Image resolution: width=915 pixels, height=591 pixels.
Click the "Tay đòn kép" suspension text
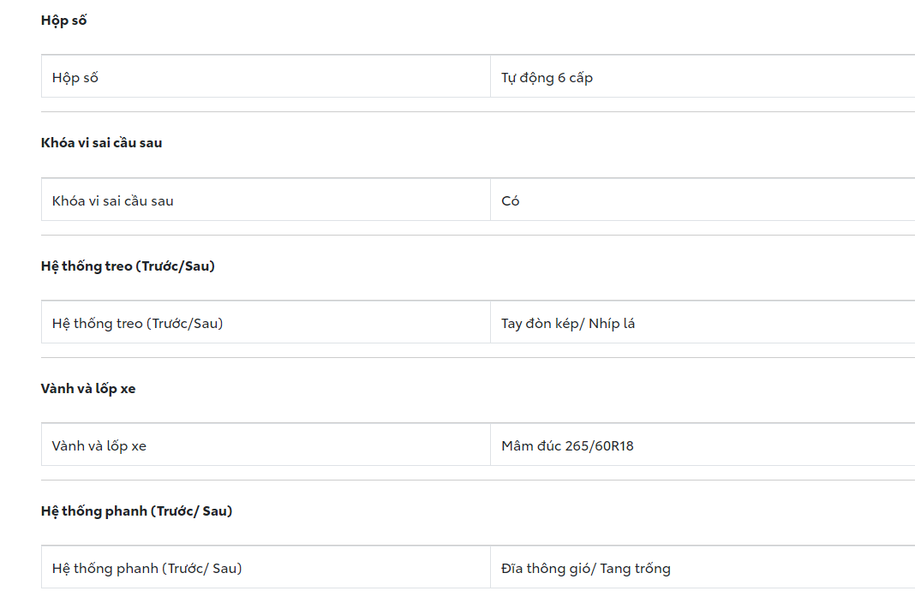coord(542,324)
